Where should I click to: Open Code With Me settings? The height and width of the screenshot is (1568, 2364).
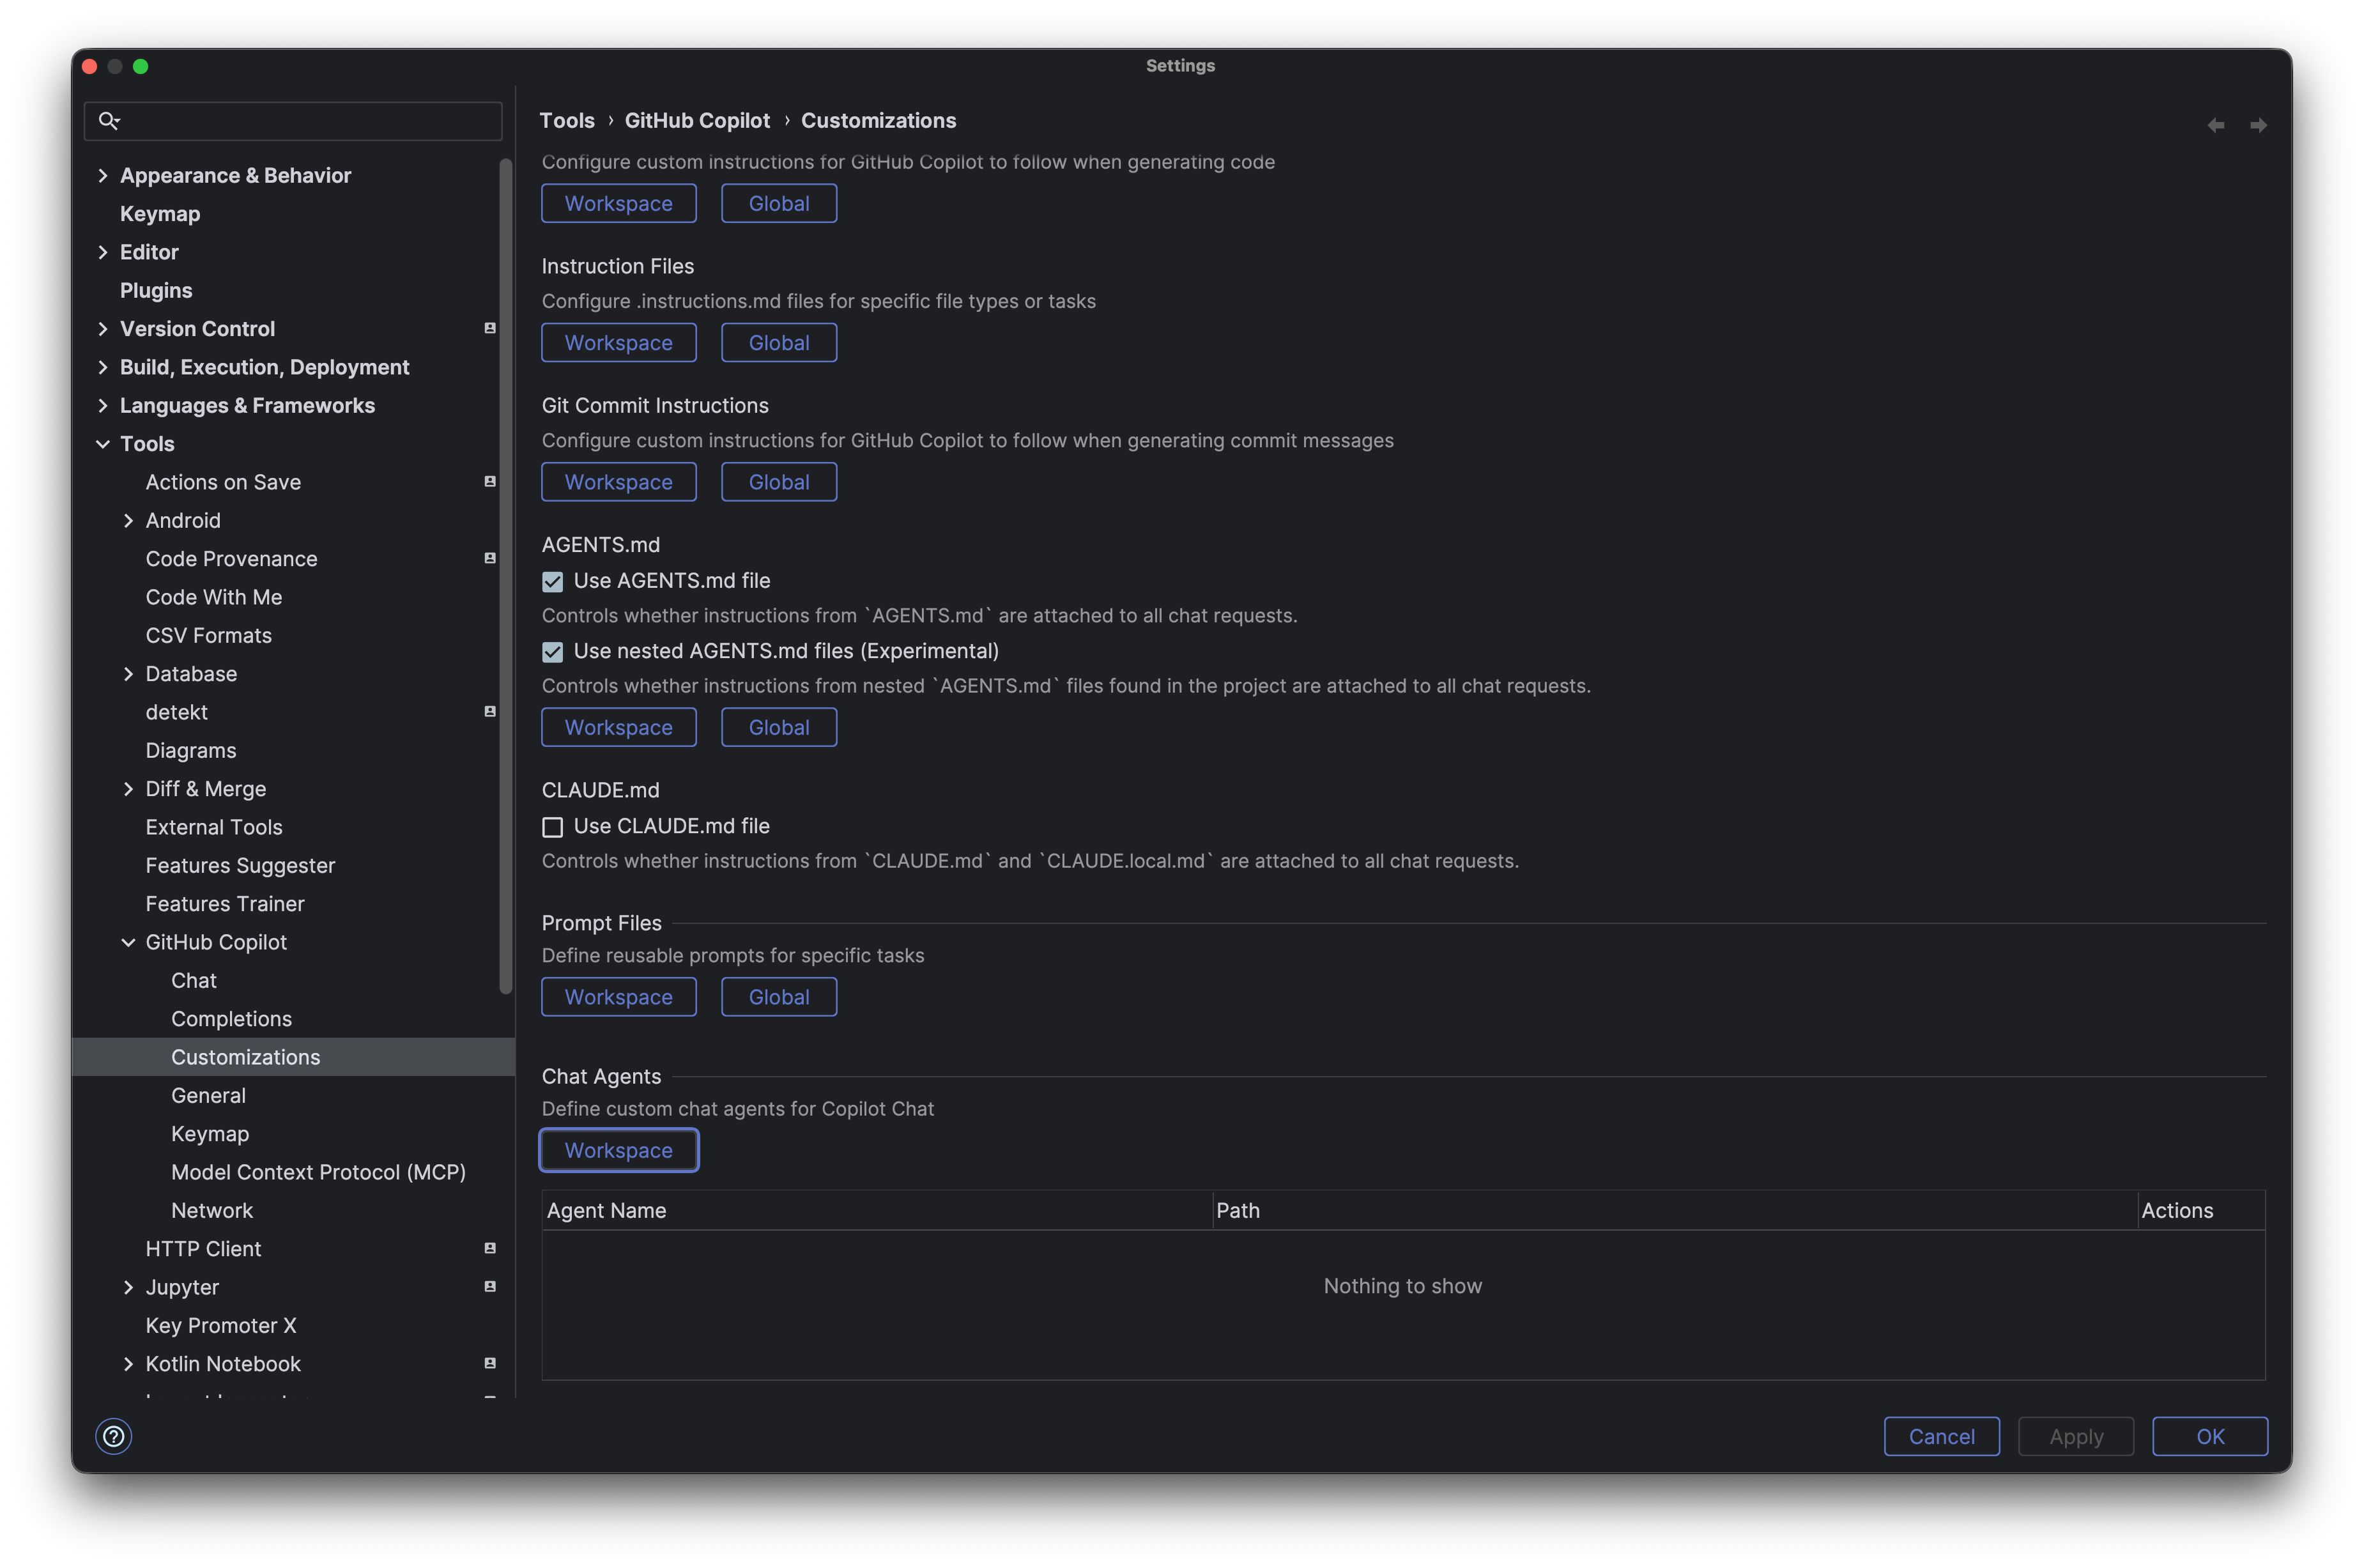tap(214, 597)
